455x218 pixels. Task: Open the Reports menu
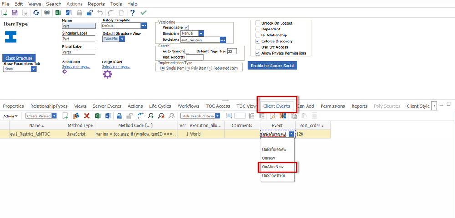click(96, 4)
